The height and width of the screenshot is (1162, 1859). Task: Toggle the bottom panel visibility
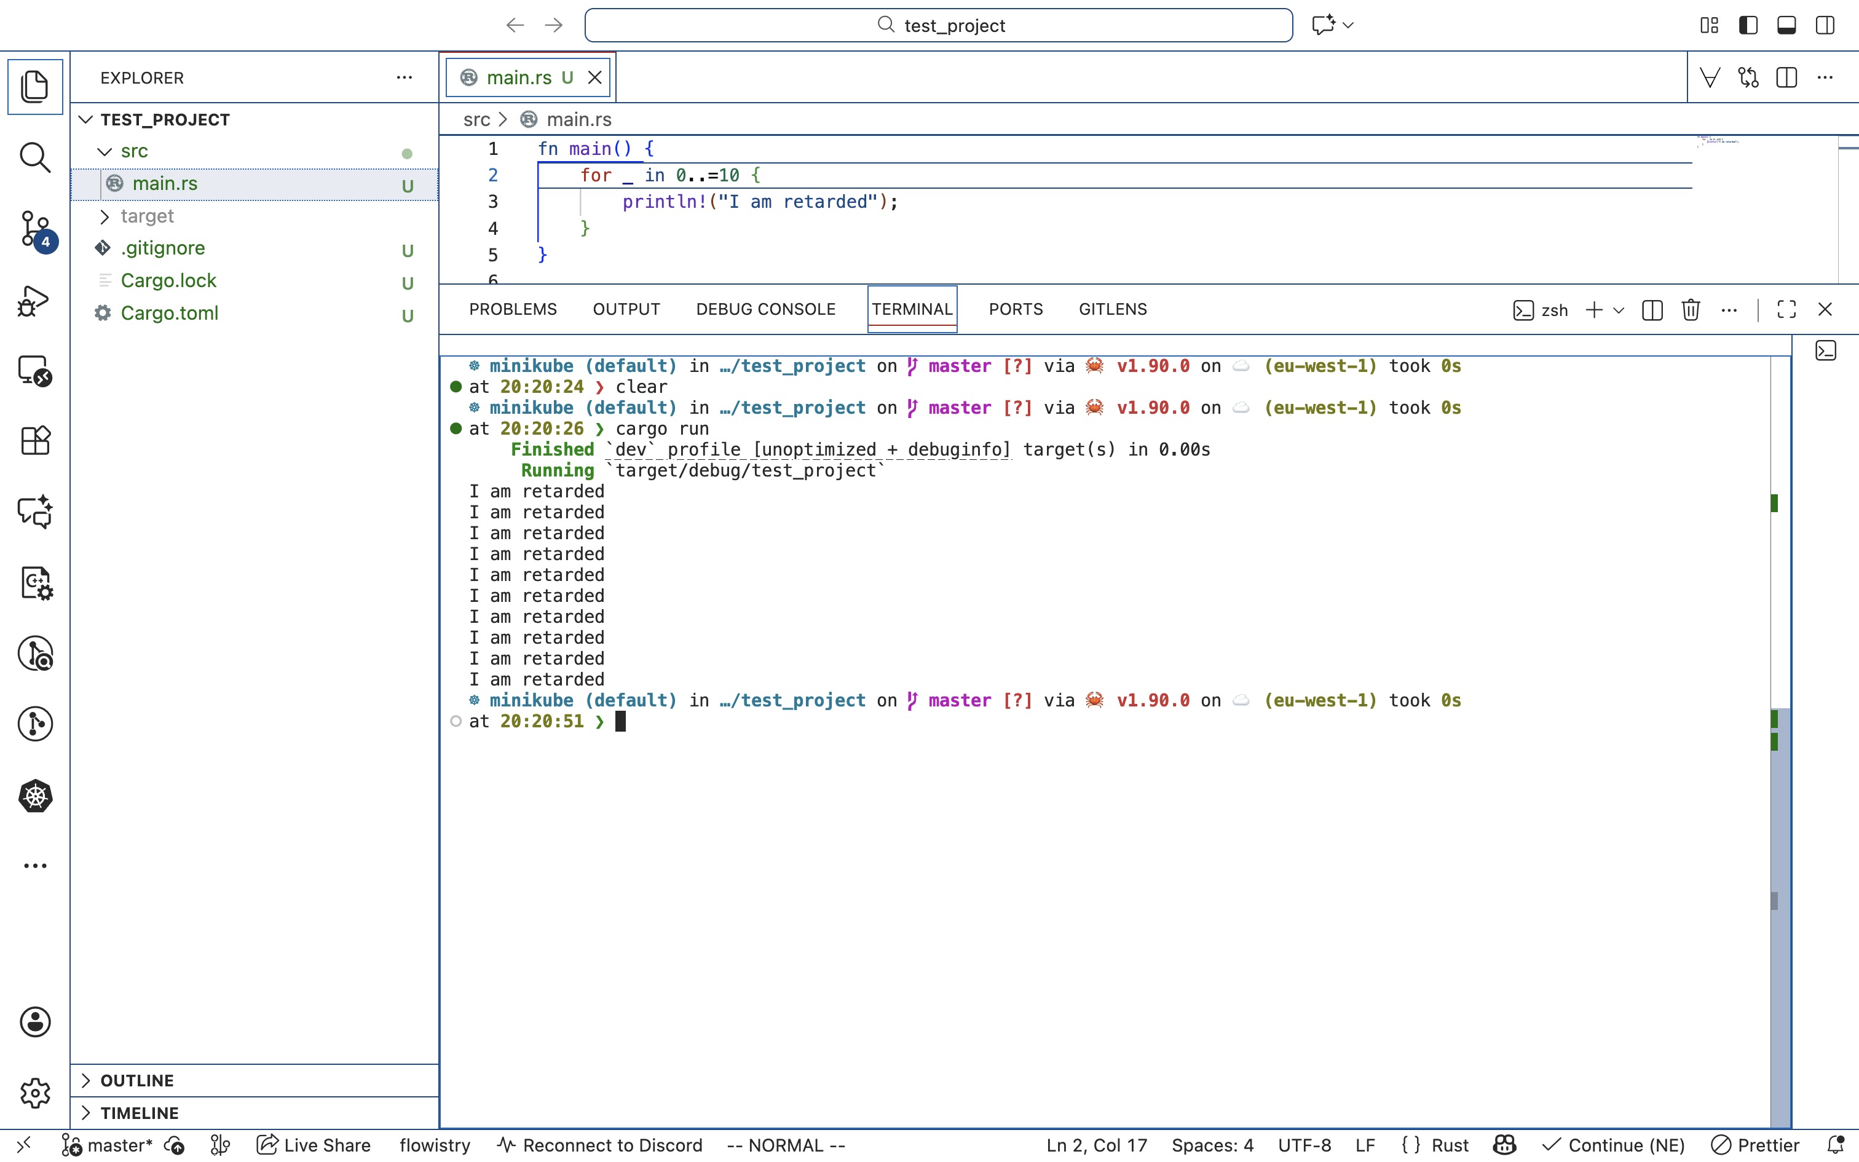pos(1786,25)
